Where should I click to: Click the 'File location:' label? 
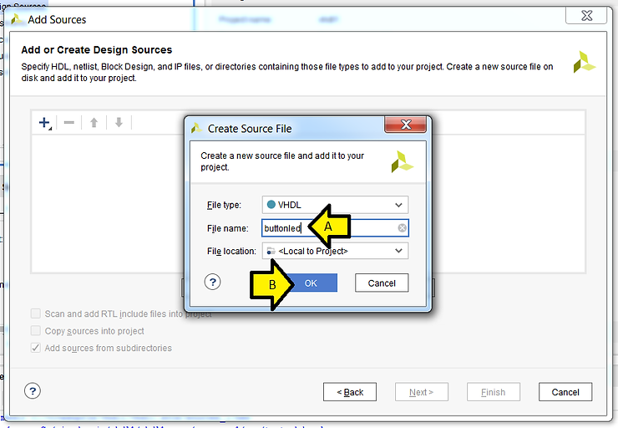point(231,252)
